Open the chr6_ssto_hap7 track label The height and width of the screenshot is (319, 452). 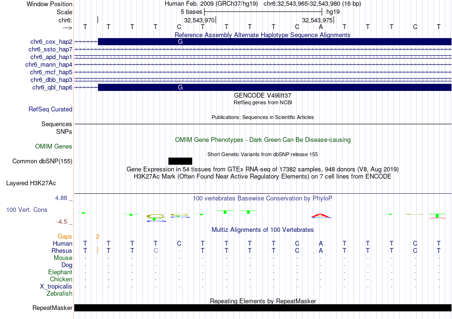pyautogui.click(x=50, y=50)
